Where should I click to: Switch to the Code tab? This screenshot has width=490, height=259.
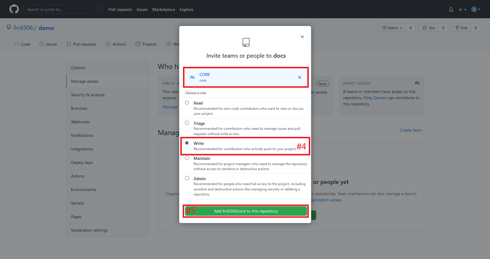[22, 44]
